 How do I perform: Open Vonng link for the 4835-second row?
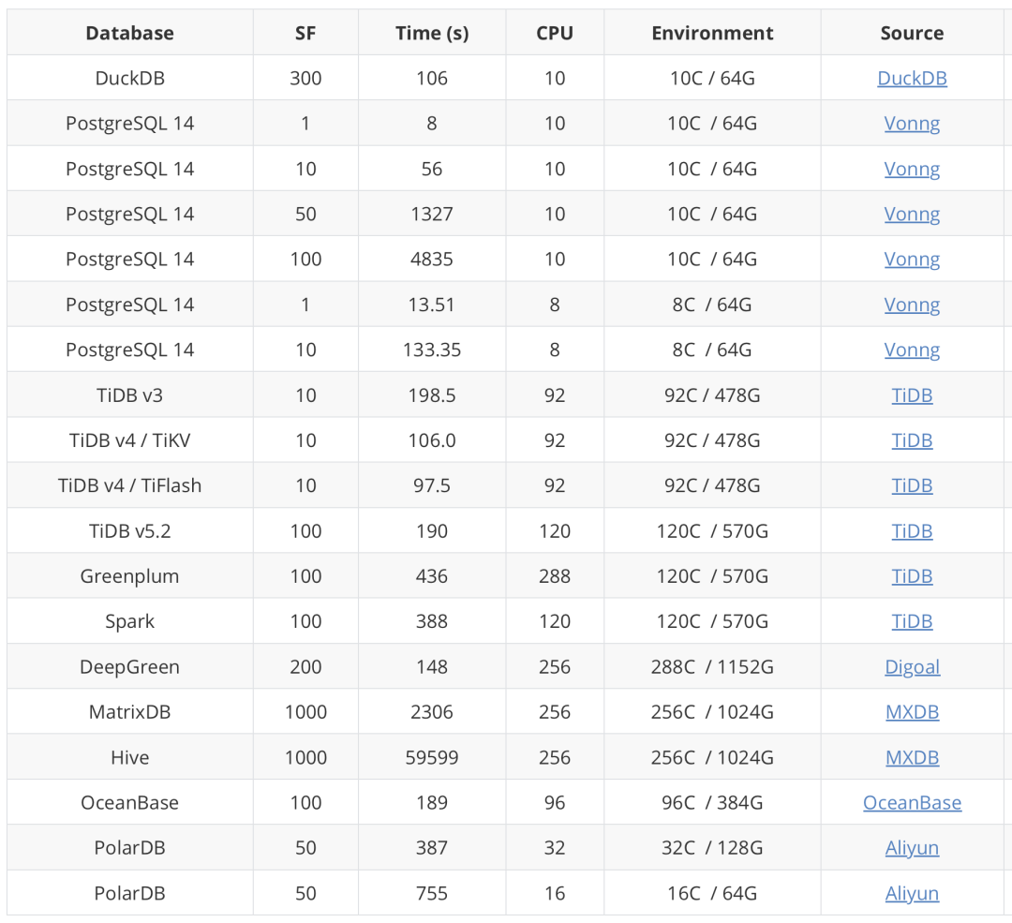912,260
